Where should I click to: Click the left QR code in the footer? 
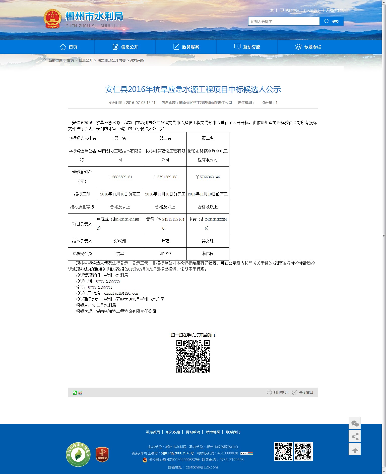pos(283,452)
